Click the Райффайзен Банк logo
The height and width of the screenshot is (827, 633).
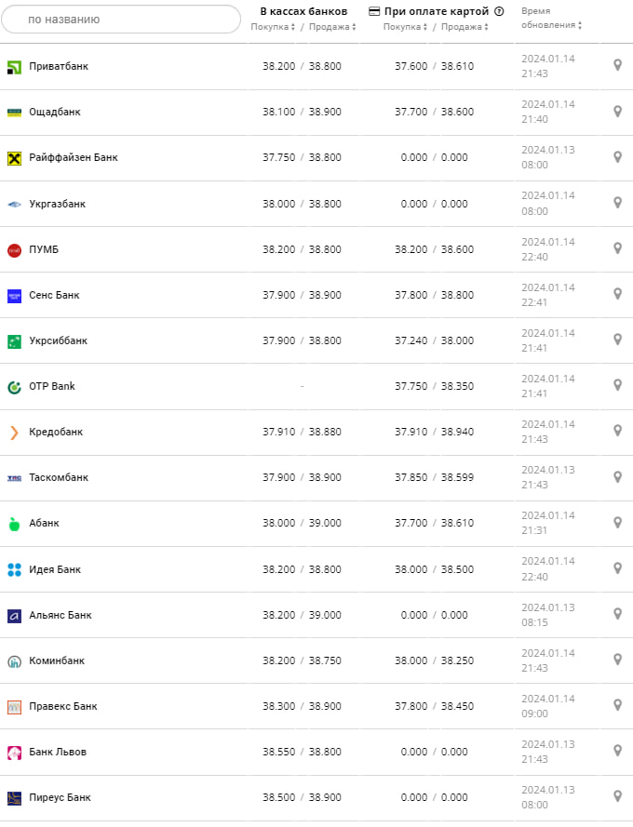point(14,158)
